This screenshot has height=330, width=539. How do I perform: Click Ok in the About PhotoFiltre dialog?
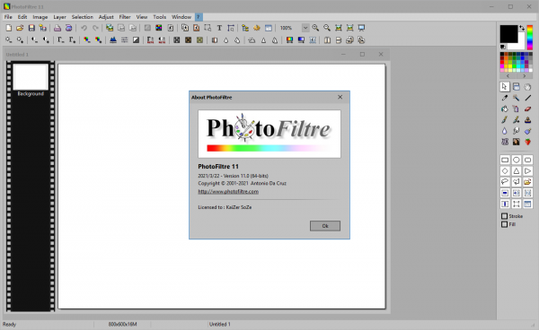tap(325, 226)
